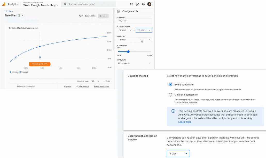The width and height of the screenshot is (266, 158).
Task: Open the user account avatar
Action: [x=150, y=4]
